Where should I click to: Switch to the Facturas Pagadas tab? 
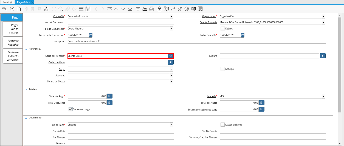(13, 43)
